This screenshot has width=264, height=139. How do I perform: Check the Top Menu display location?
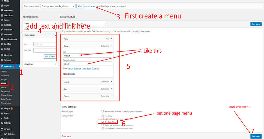click(x=103, y=115)
